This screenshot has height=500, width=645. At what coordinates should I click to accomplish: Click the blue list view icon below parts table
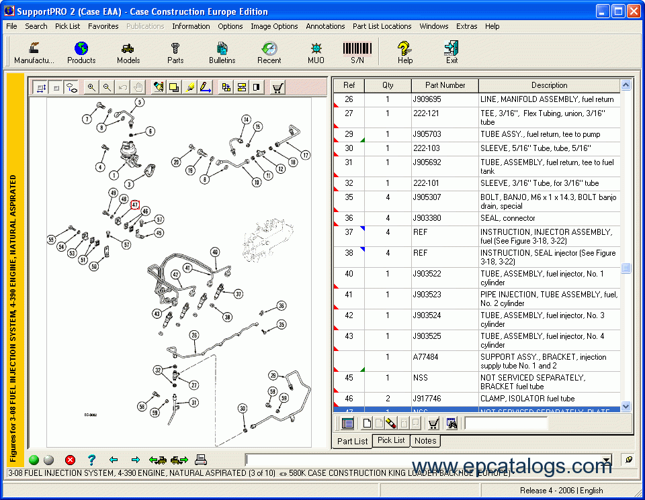[x=347, y=423]
